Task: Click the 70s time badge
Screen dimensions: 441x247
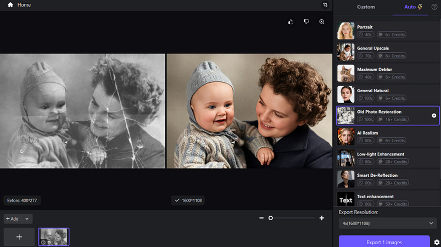Action: 365,56
